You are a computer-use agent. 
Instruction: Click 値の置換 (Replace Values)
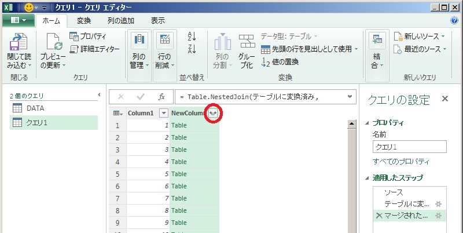280,62
